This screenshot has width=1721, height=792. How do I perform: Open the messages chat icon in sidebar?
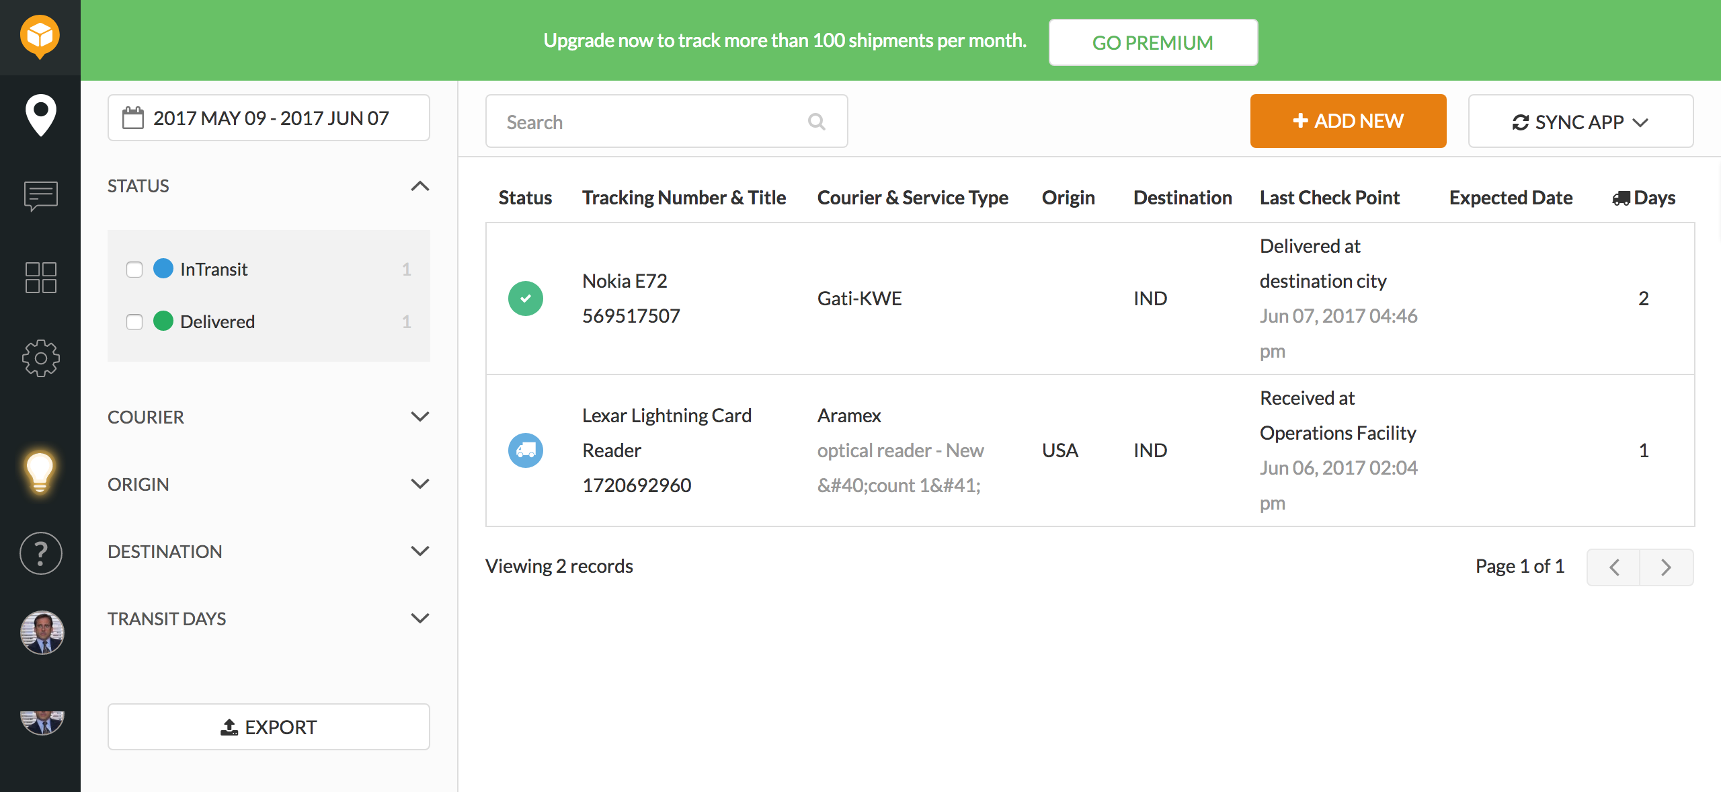click(x=40, y=196)
